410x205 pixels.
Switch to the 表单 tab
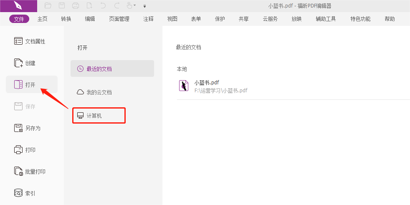[x=196, y=19]
